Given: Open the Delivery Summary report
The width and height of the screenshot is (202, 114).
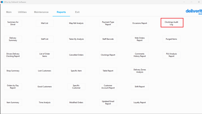Looking at the screenshot, I should (x=13, y=39).
